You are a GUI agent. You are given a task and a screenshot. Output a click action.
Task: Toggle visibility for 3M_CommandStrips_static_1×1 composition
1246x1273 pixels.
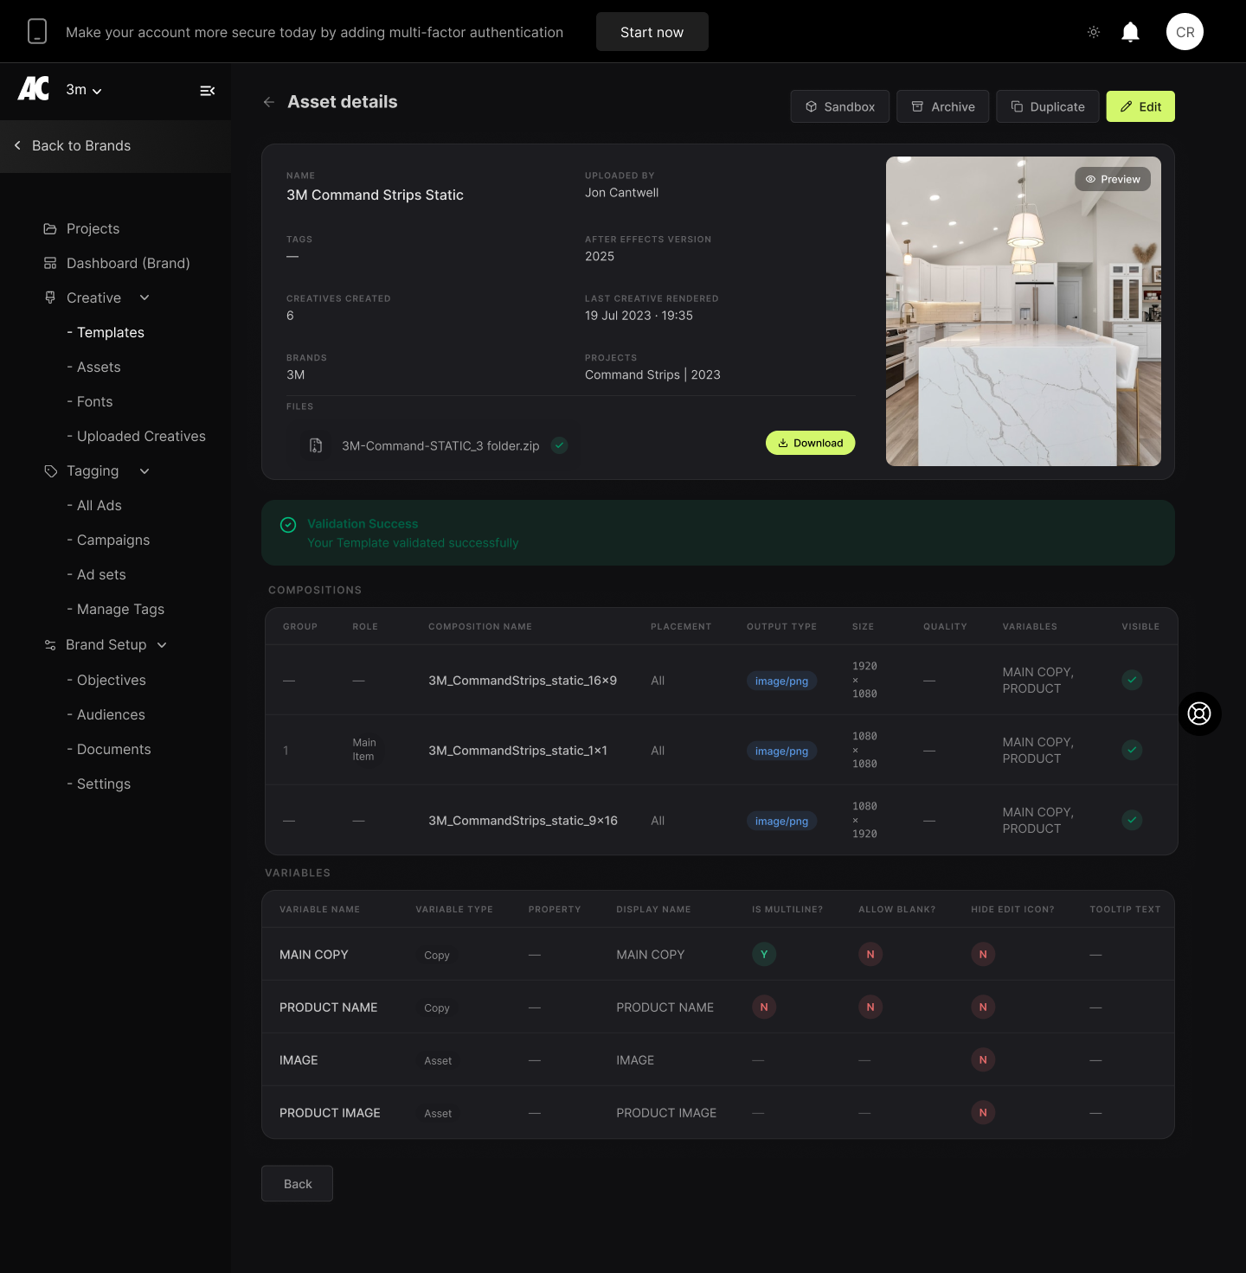[1132, 750]
